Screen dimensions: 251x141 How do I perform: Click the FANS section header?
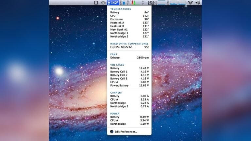[113, 54]
